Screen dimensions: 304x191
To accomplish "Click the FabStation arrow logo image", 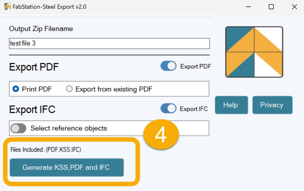I will point(254,52).
